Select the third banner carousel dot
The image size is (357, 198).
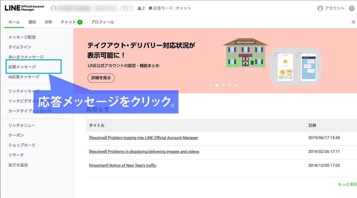[x=223, y=85]
